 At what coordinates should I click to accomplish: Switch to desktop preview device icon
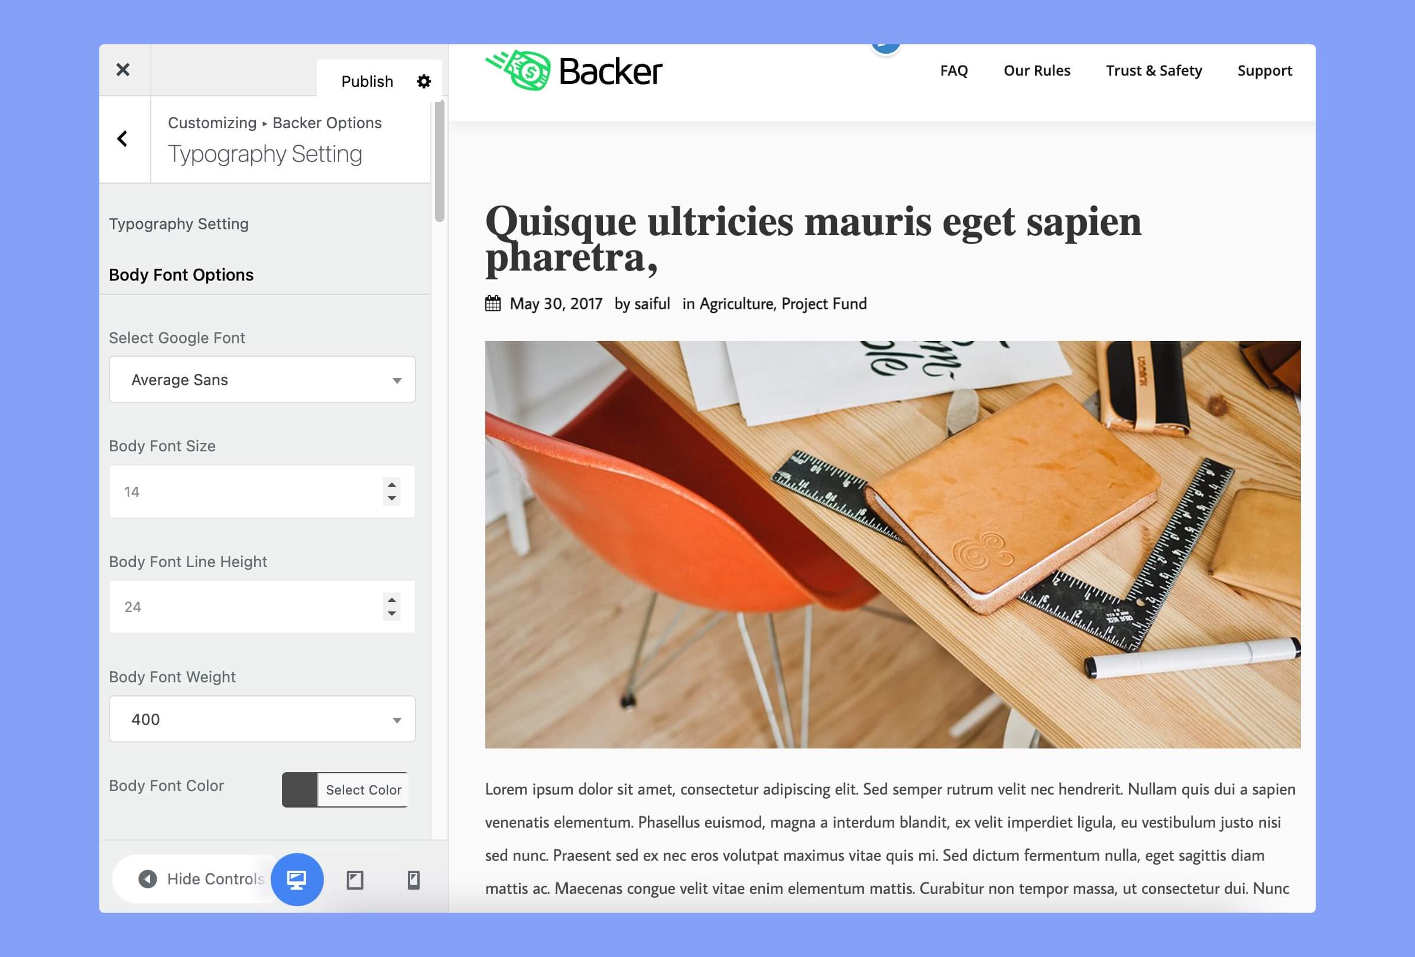click(x=297, y=879)
